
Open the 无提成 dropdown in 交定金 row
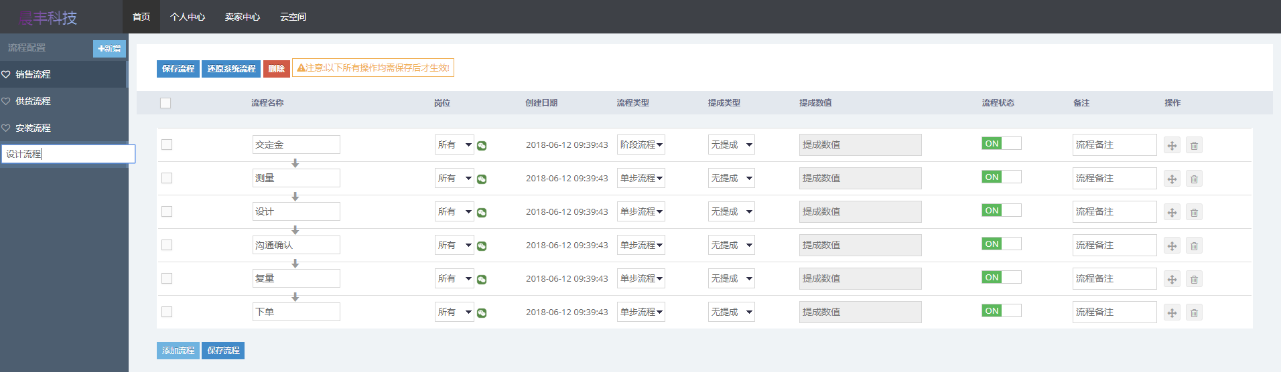pyautogui.click(x=732, y=145)
